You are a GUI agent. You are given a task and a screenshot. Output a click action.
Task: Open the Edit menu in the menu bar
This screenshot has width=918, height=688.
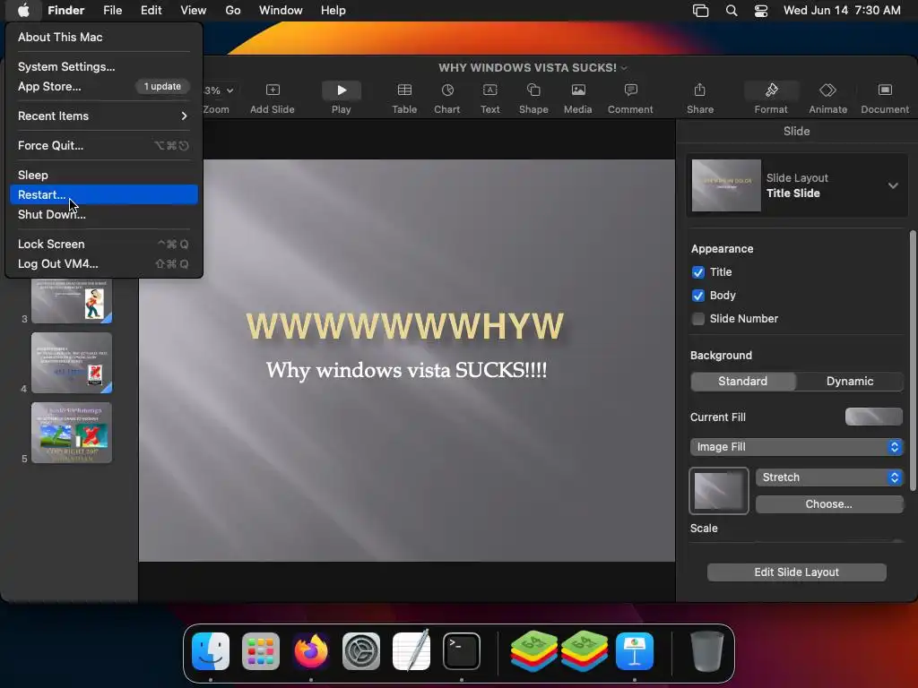pos(151,10)
